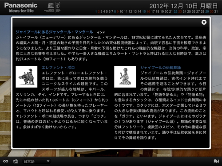The height and width of the screenshot is (166, 222).
Task: Open the Jaipur dancer illustration thumbnail
Action: [x=125, y=77]
